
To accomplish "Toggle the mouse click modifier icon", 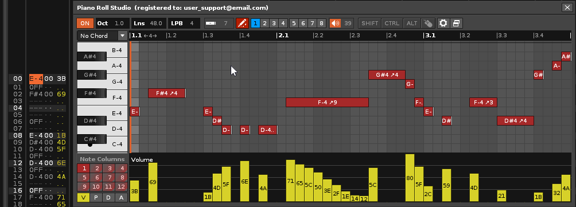I will [427, 23].
